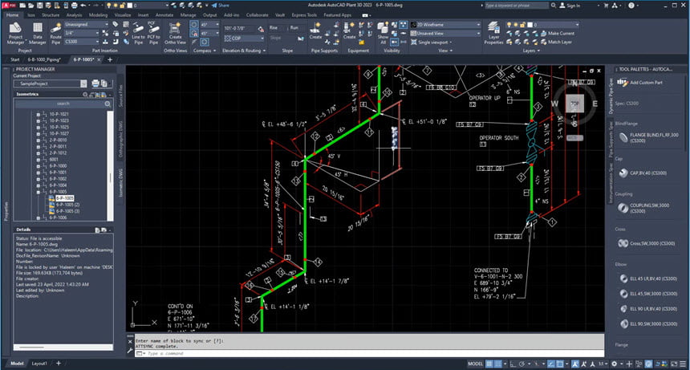Expand the 6-P-1006 tree node
Viewport: 690px width, 370px height.
tap(39, 218)
